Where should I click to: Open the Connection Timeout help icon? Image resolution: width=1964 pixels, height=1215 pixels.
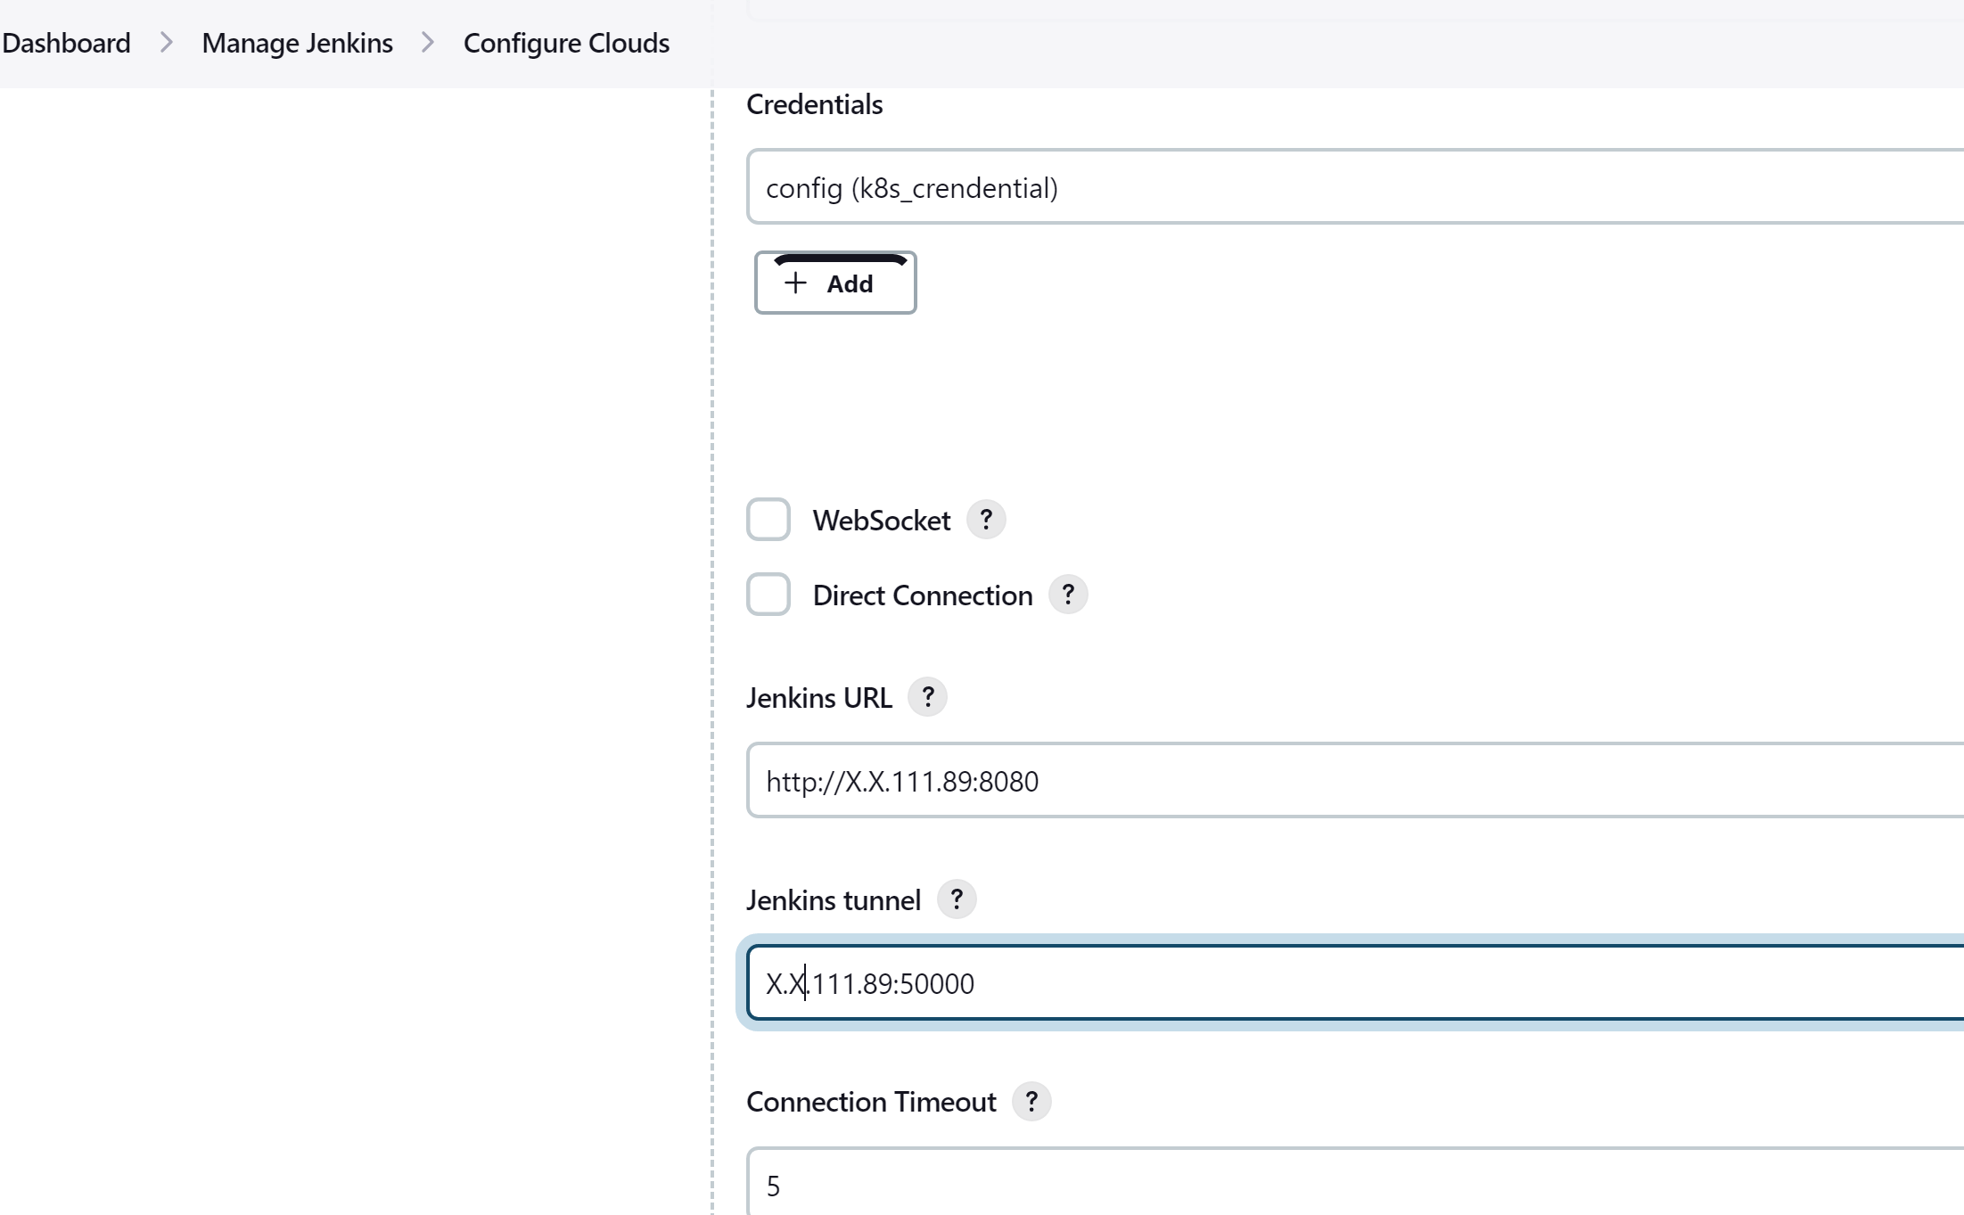[x=1031, y=1101]
